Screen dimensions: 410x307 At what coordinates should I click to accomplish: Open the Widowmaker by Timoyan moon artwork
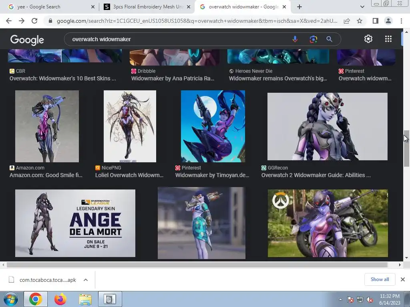[x=213, y=126]
